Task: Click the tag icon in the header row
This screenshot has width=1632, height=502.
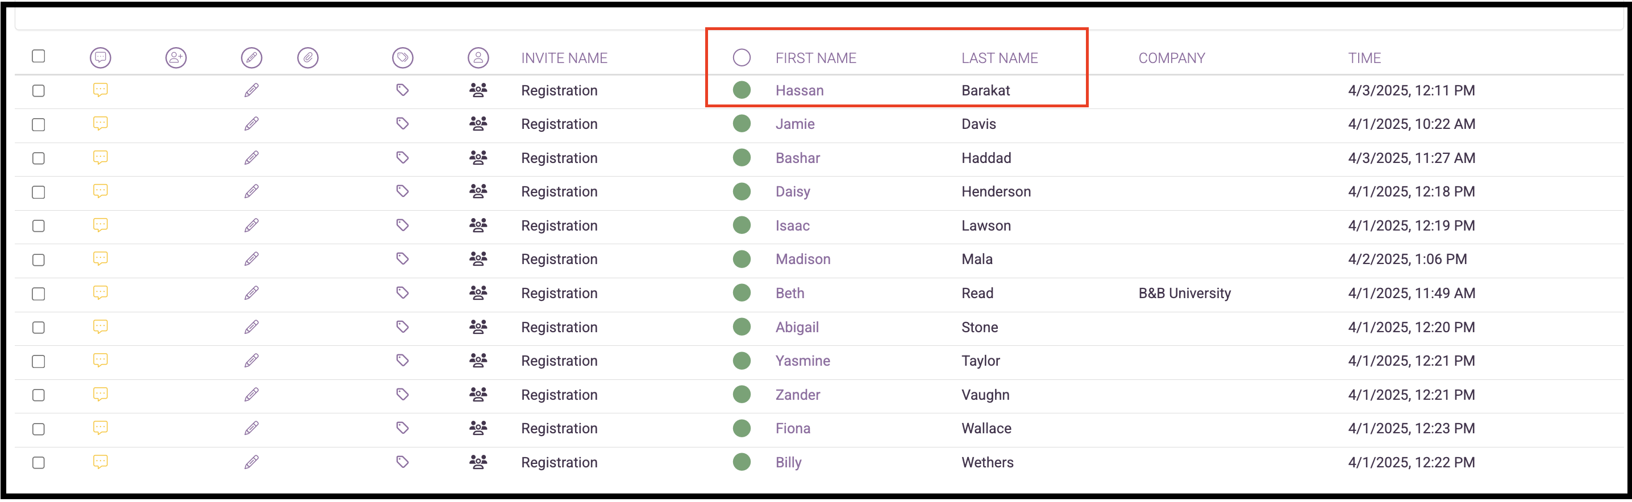Action: pos(402,57)
